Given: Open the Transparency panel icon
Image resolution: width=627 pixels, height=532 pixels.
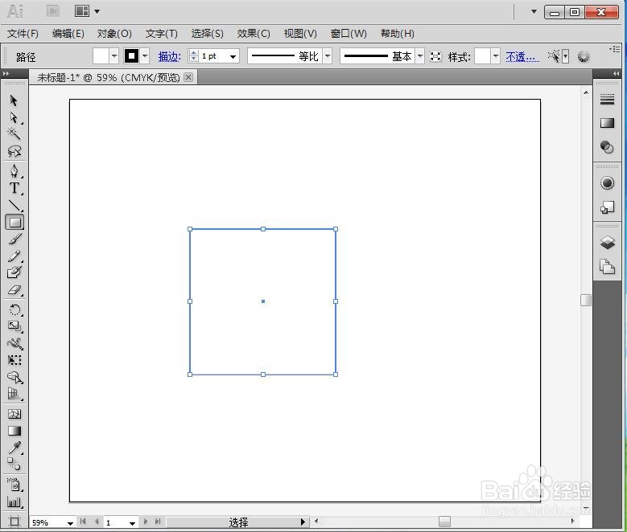Looking at the screenshot, I should pos(607,147).
